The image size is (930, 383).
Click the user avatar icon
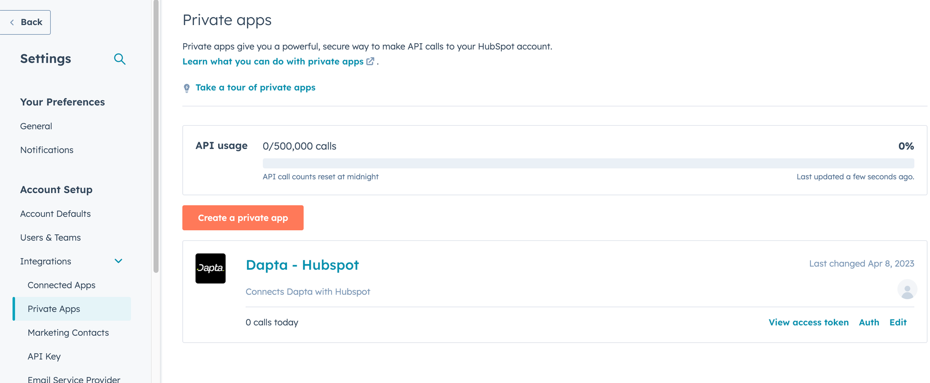pyautogui.click(x=907, y=290)
